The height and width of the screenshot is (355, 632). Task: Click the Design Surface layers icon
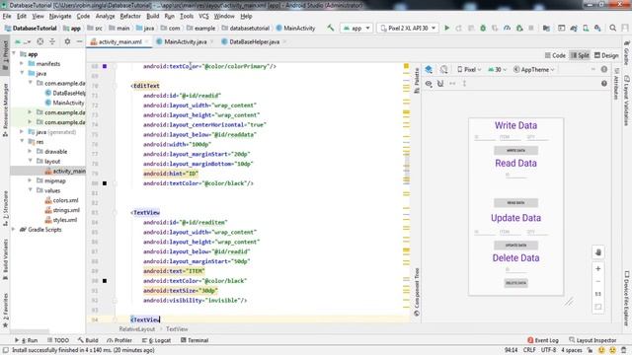click(x=429, y=69)
